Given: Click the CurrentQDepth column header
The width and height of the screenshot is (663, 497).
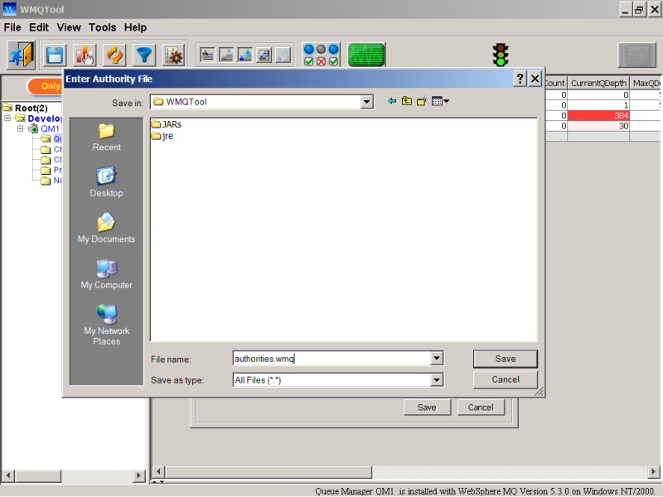Looking at the screenshot, I should [598, 84].
